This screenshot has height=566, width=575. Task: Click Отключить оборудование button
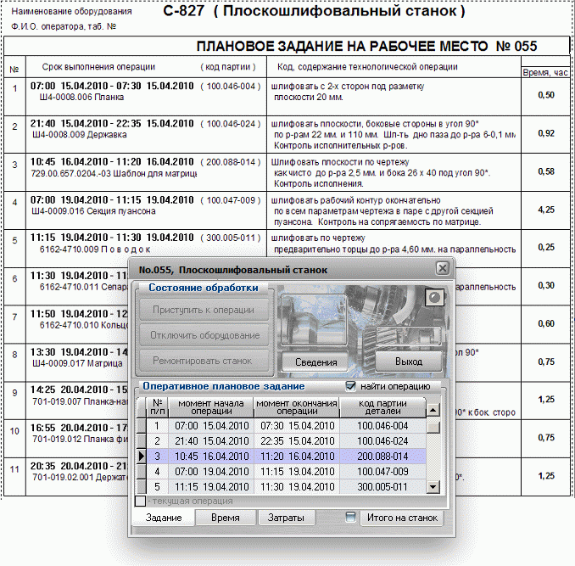[x=204, y=335]
